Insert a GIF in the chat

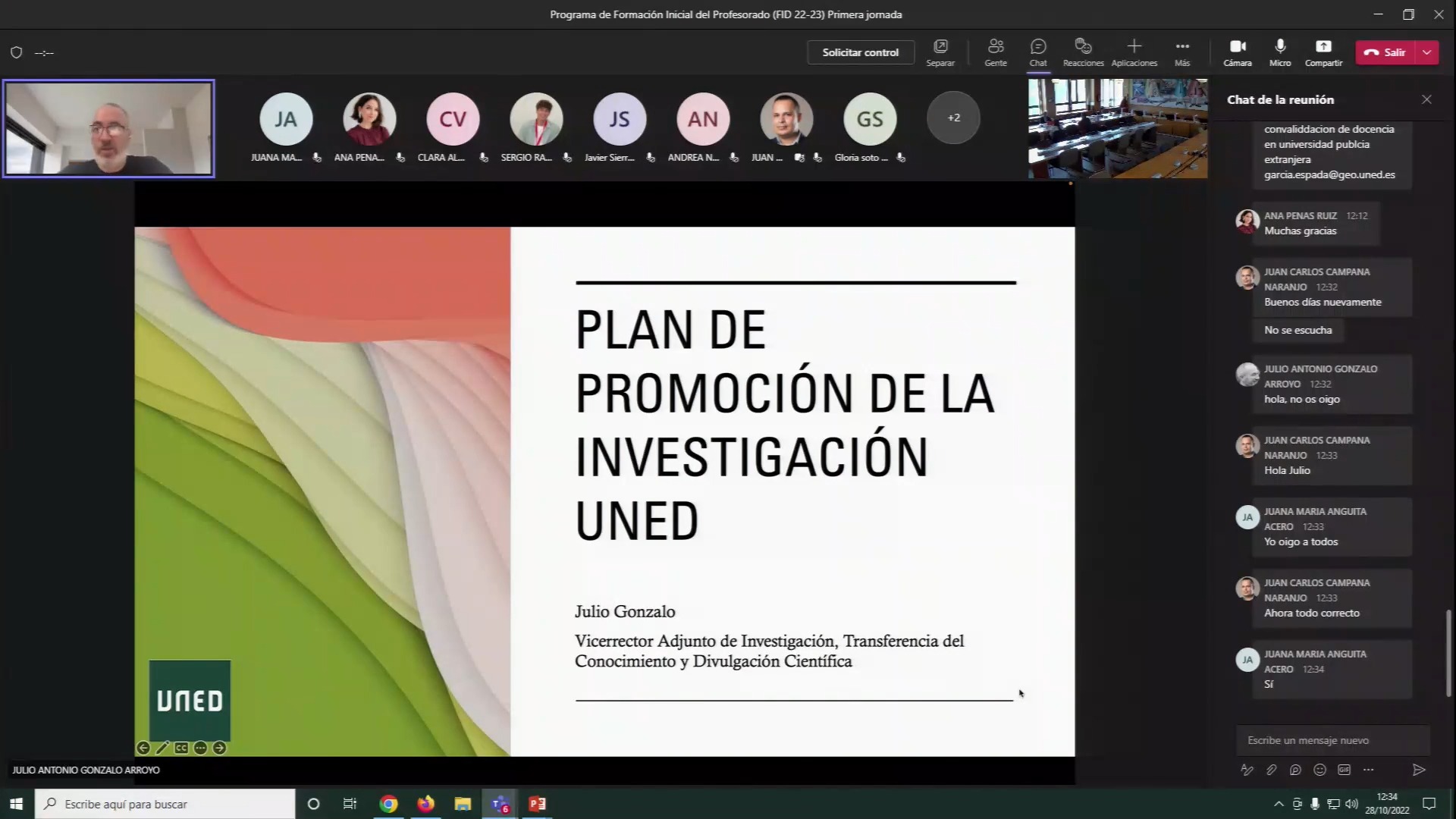1344,770
